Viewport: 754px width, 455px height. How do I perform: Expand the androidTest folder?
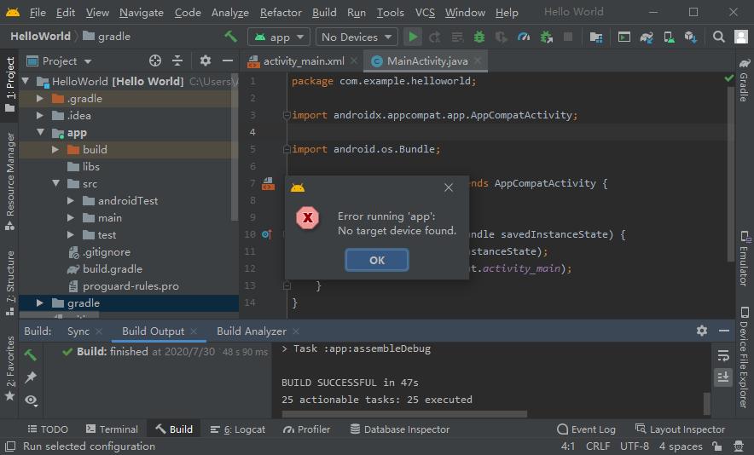tap(71, 201)
